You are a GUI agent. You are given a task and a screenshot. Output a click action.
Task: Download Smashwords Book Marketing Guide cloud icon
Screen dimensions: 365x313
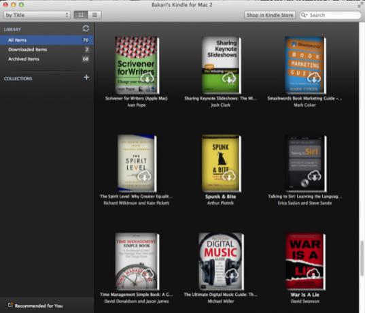(314, 78)
